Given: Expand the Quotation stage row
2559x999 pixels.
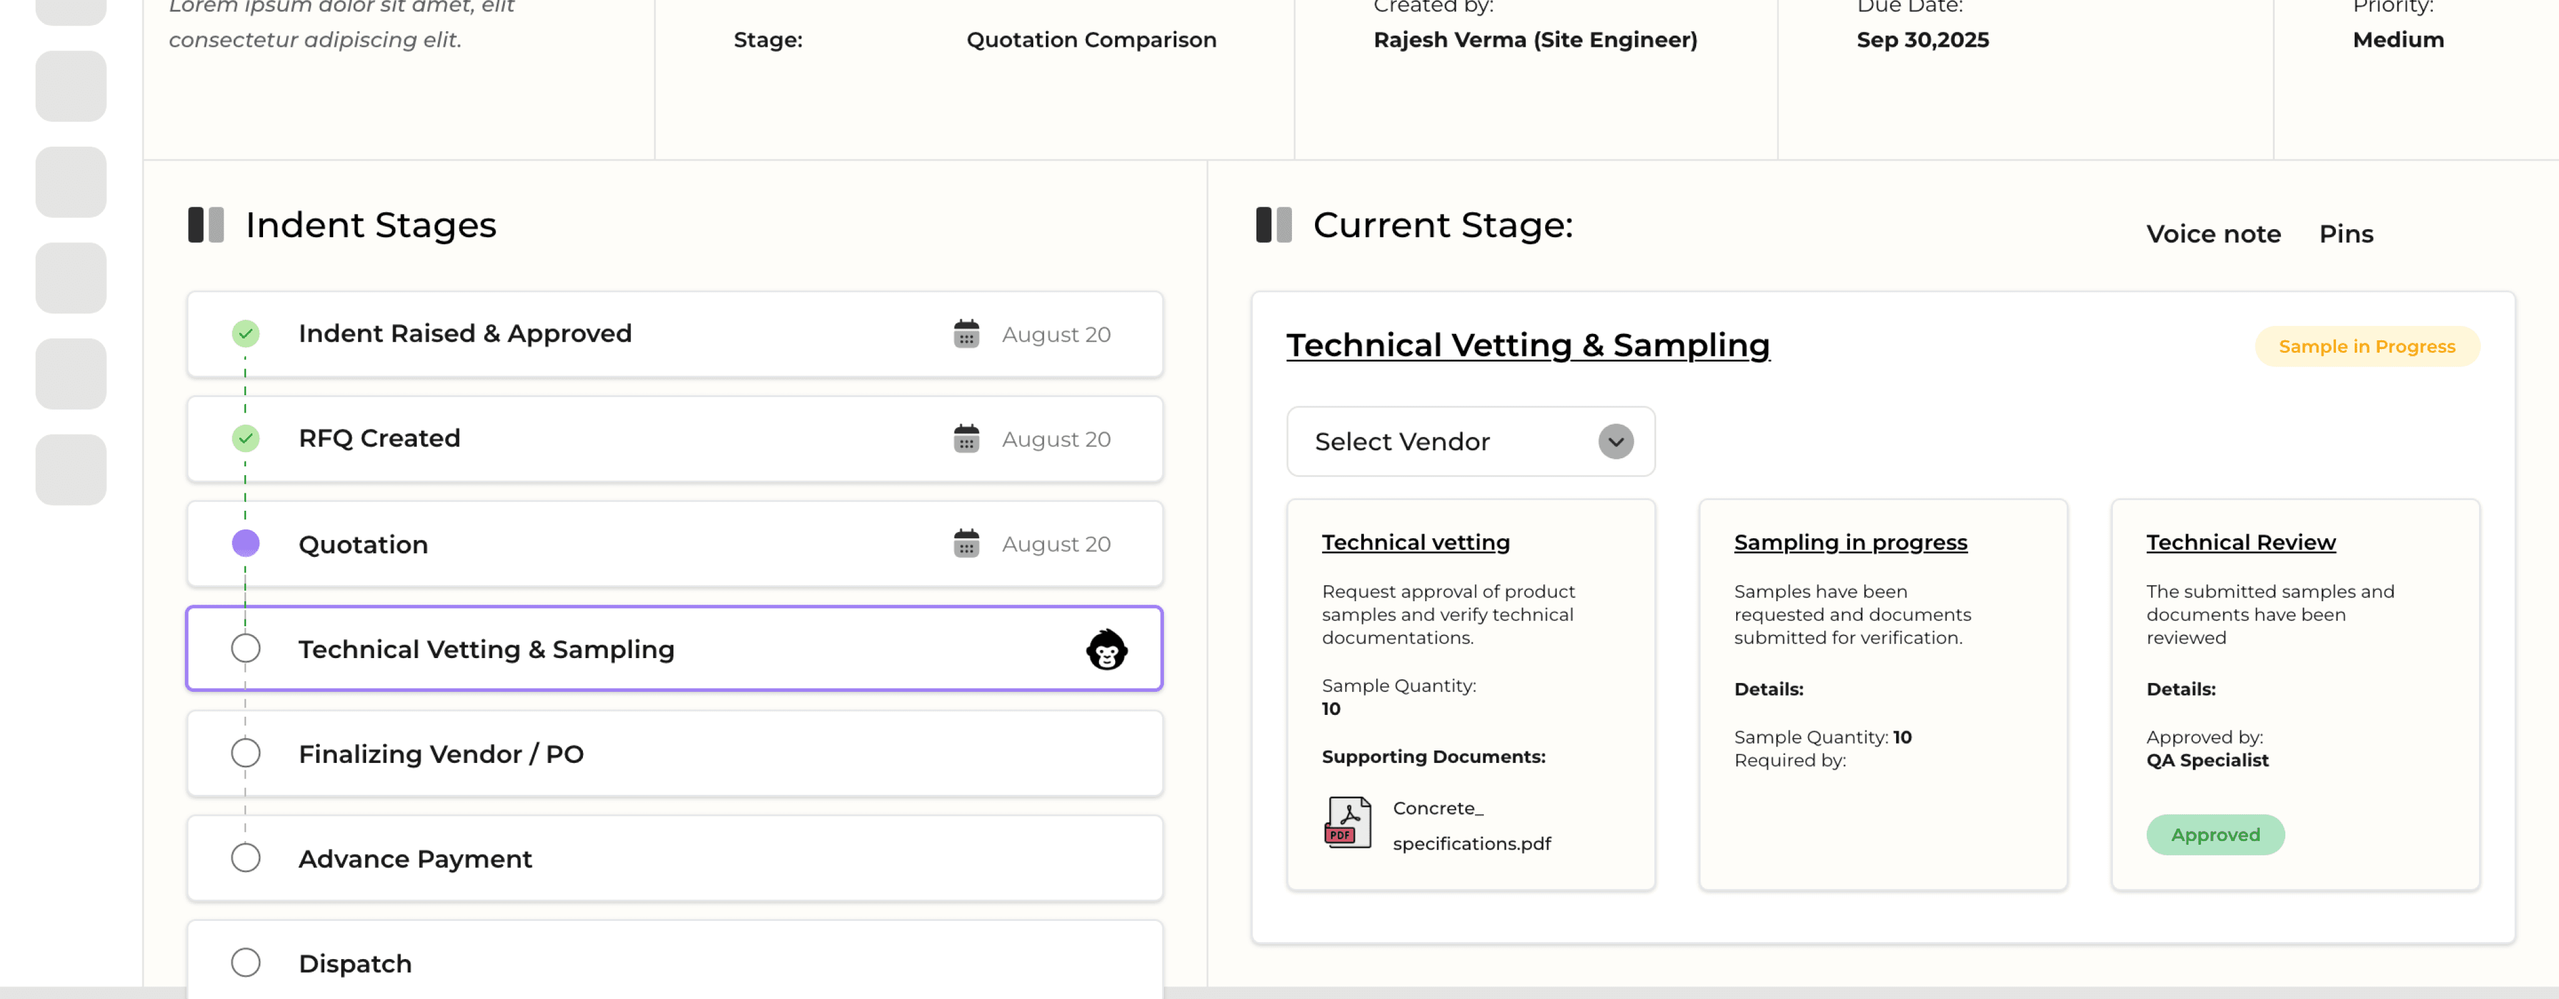Looking at the screenshot, I should click(673, 544).
